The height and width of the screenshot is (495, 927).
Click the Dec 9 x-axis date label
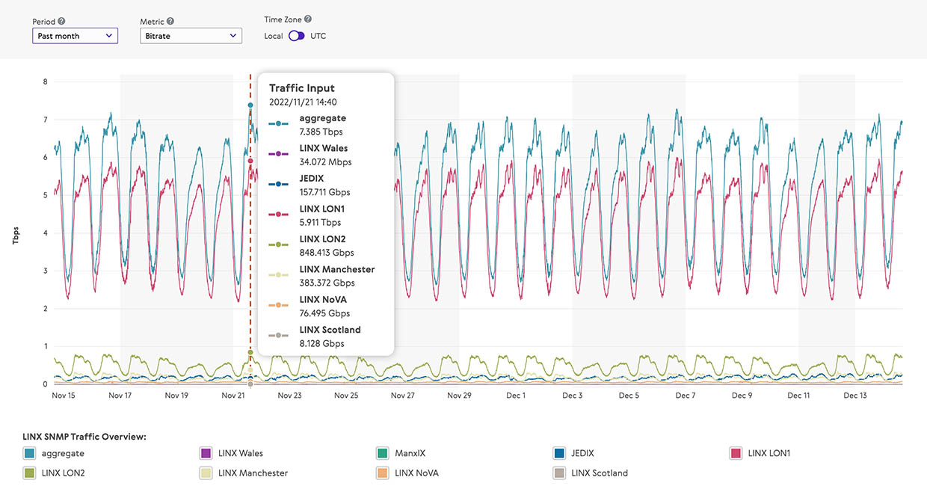(742, 396)
